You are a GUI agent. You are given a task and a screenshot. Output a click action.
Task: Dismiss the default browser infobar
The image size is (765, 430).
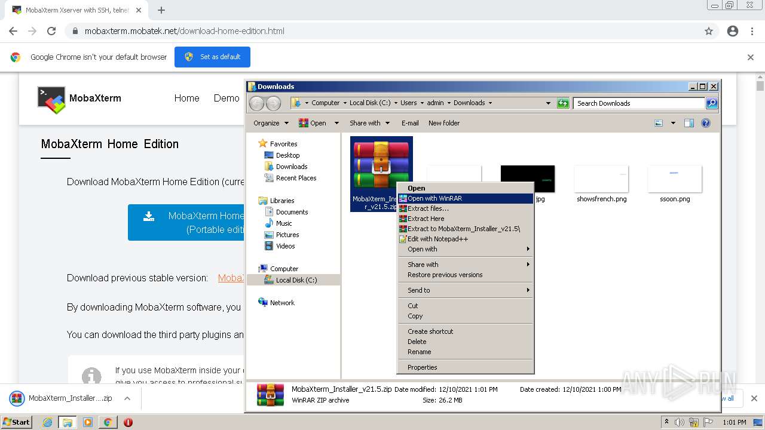coord(751,57)
